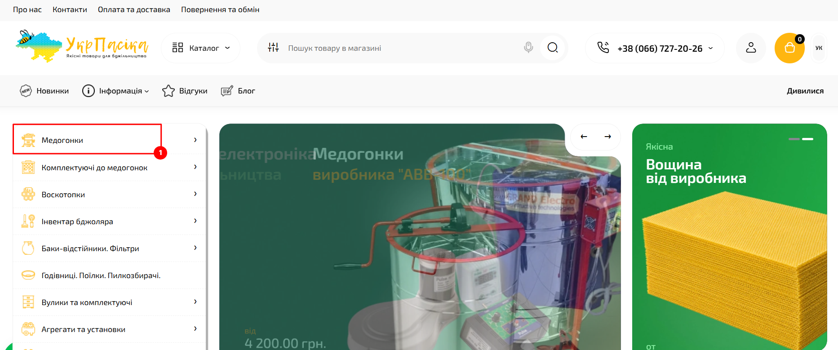Screen dimensions: 838x350
Task: Open Інвентар бджоляра category link
Action: pyautogui.click(x=77, y=222)
